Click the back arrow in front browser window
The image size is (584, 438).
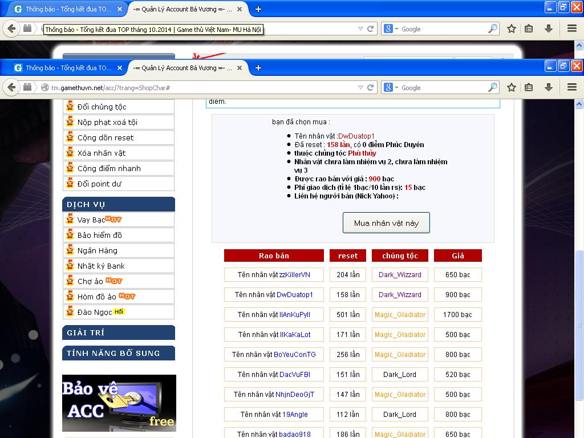(x=11, y=87)
